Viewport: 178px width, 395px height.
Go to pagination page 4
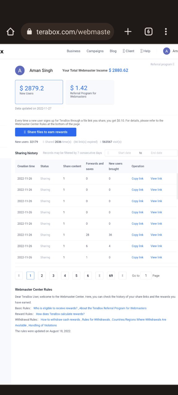pyautogui.click(x=65, y=276)
